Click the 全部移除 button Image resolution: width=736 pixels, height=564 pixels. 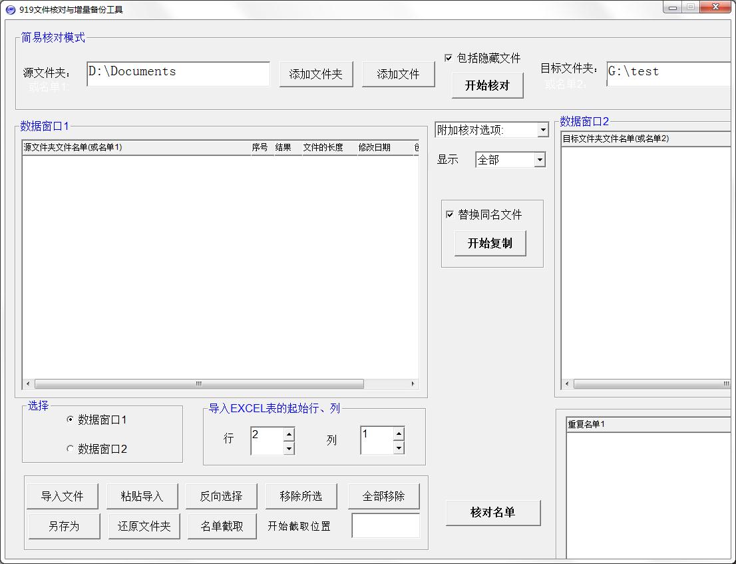pyautogui.click(x=383, y=496)
